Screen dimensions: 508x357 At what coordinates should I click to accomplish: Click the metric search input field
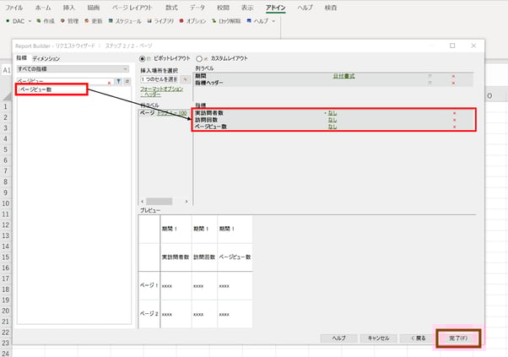[x=62, y=81]
